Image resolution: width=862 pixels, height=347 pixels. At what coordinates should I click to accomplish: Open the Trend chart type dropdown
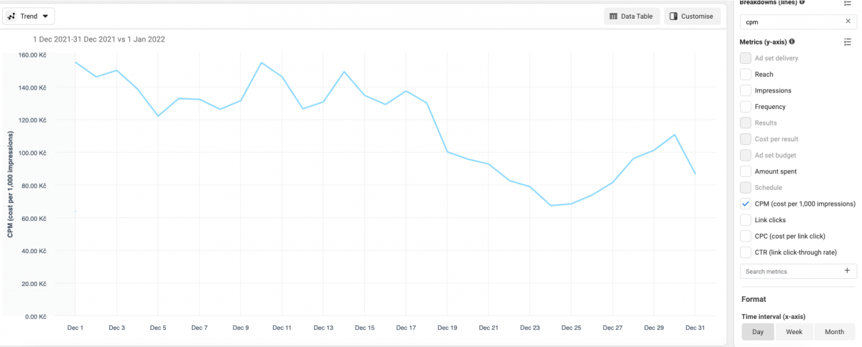point(29,16)
